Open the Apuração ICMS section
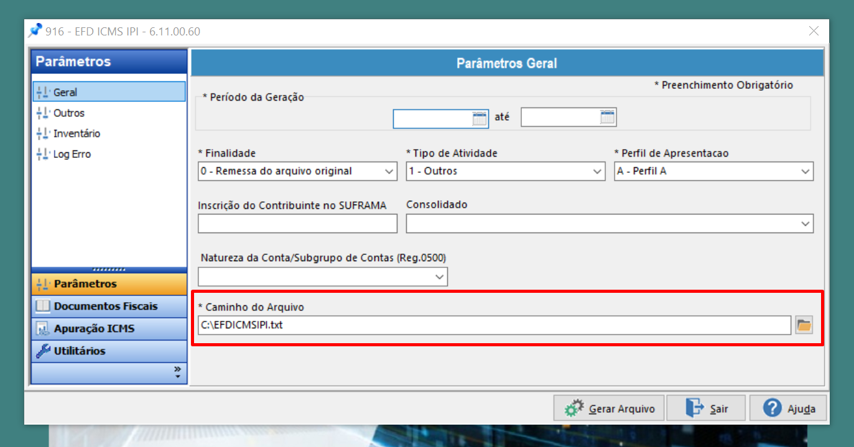This screenshot has height=447, width=854. [x=109, y=329]
